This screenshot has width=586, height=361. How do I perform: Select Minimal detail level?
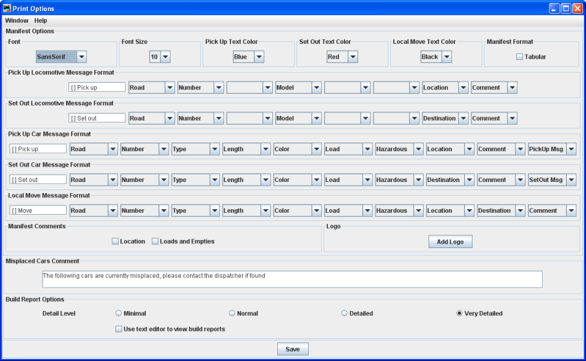(119, 313)
